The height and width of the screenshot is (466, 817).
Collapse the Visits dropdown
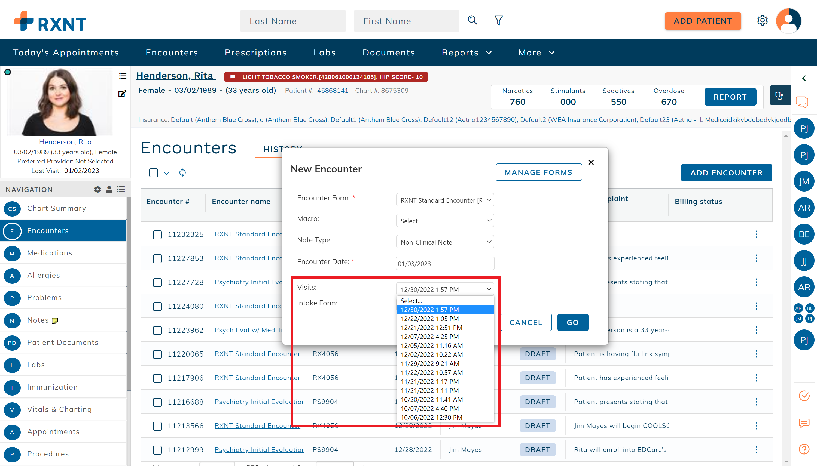(445, 289)
